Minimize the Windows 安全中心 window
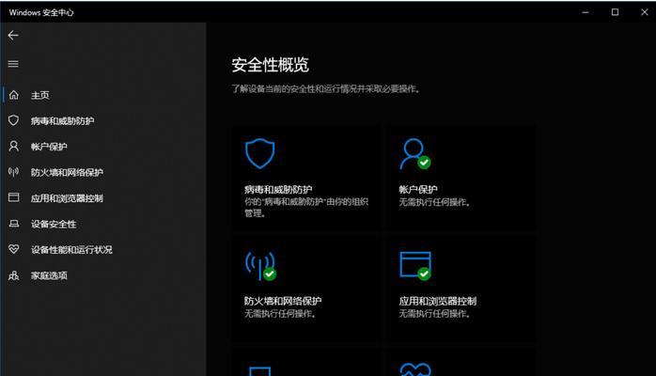Viewport: 656px width, 376px height. (586, 12)
